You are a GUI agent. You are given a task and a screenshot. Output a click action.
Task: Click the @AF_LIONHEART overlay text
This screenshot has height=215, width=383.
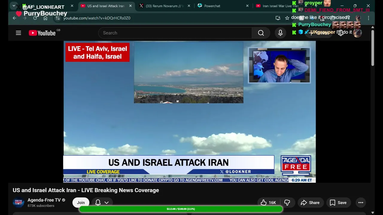coord(43,7)
